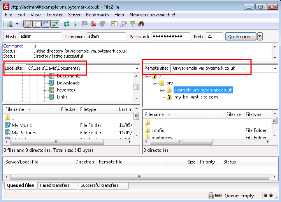Refresh the file and folder lists
Screen dimensions: 281x202
[67, 24]
